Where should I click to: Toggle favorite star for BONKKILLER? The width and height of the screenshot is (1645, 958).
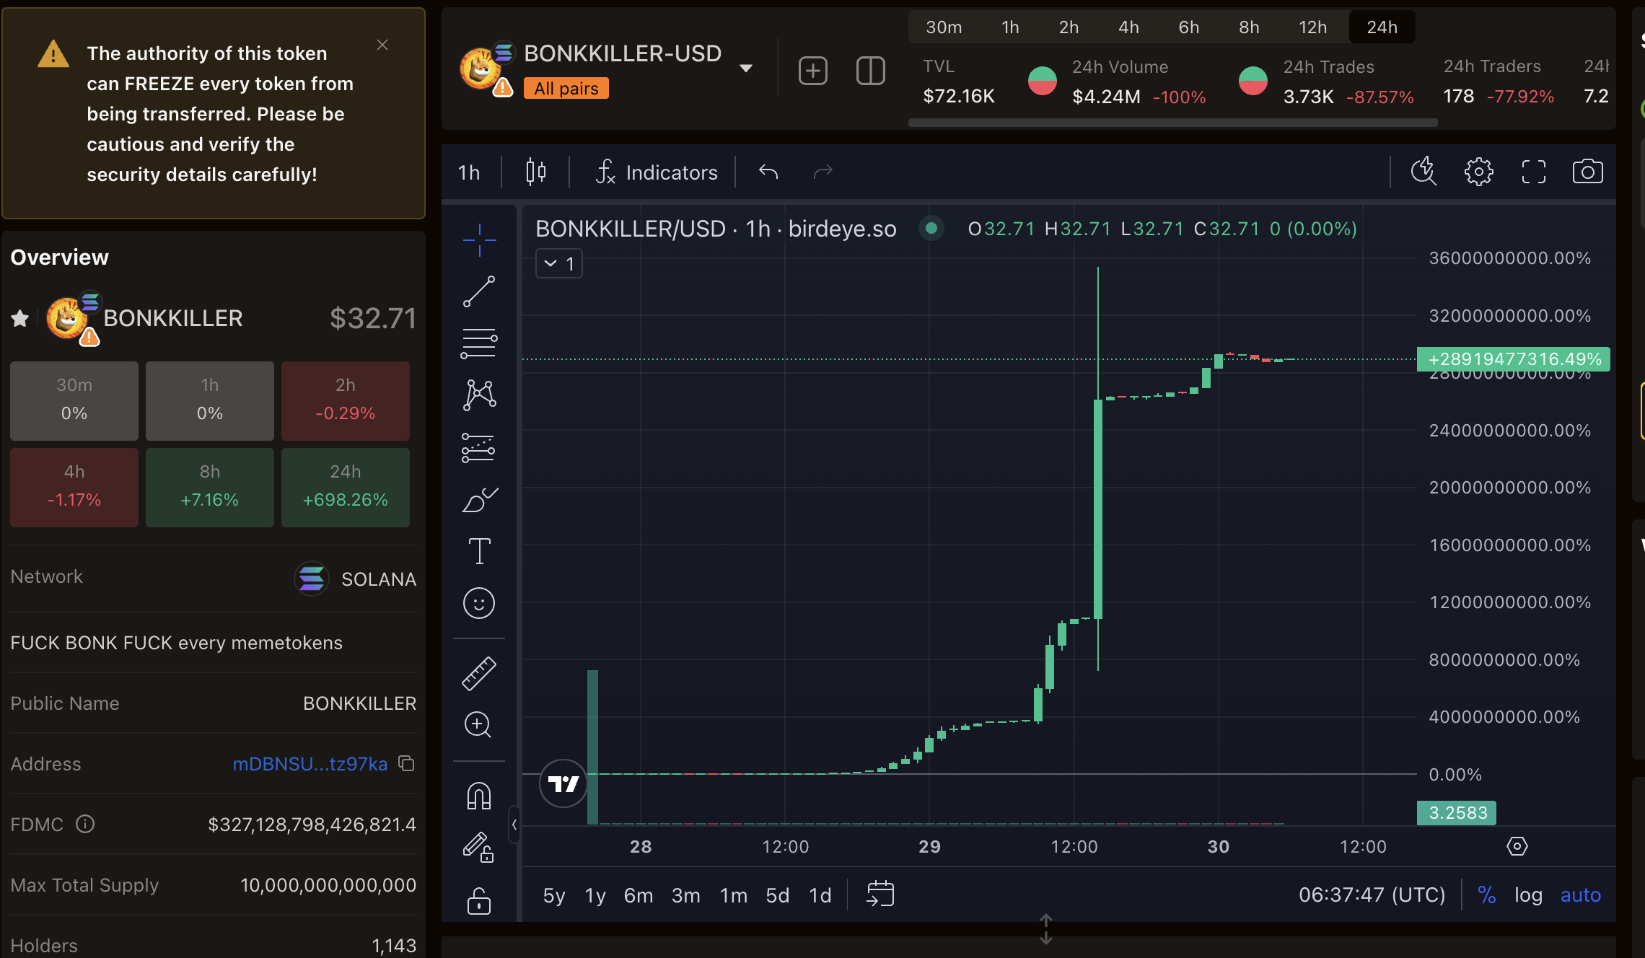[x=20, y=318]
